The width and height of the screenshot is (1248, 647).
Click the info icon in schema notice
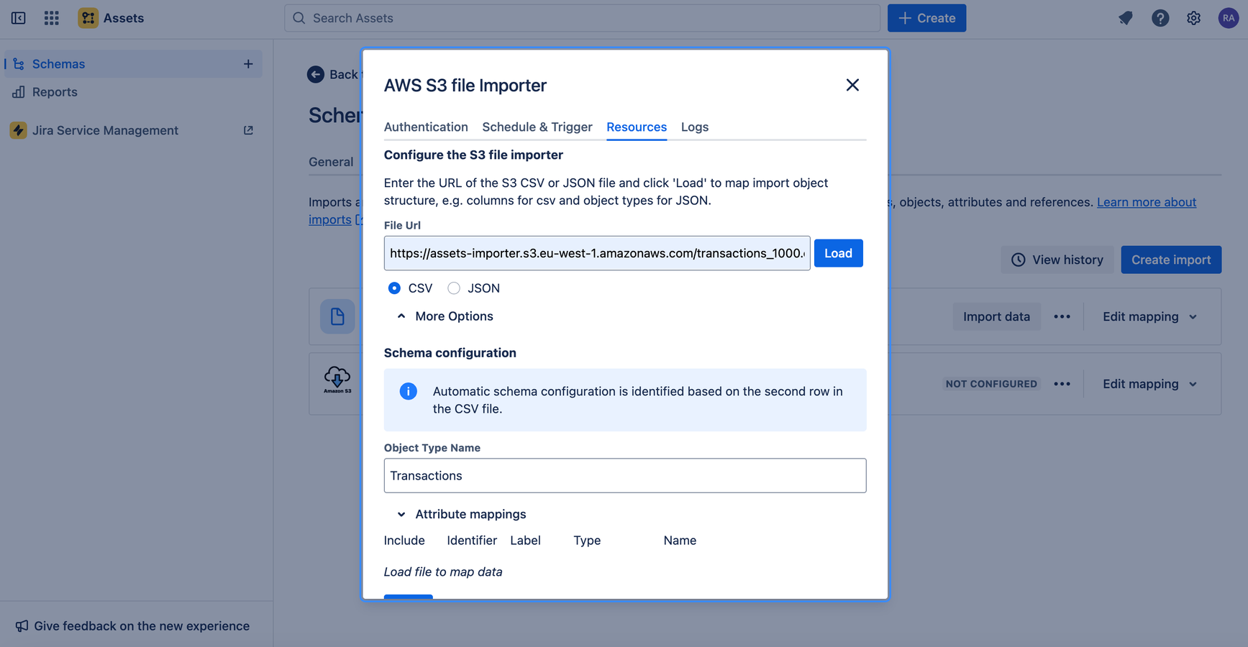[x=408, y=391]
